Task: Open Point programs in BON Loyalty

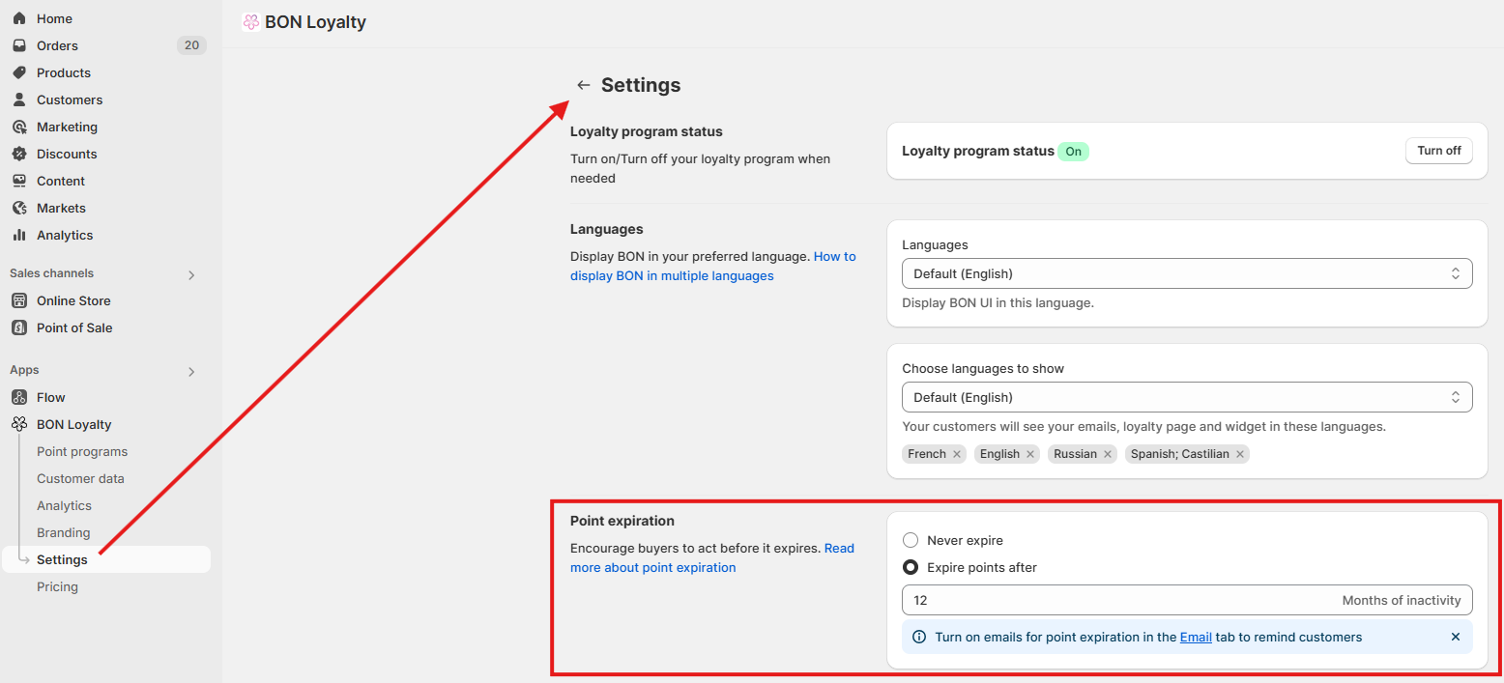Action: click(x=82, y=451)
